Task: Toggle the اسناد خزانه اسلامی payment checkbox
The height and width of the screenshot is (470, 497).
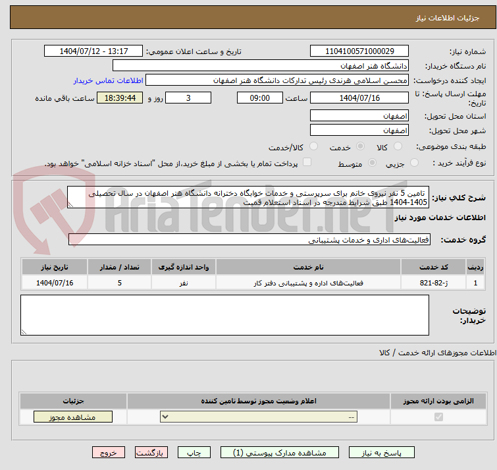Action: click(307, 162)
